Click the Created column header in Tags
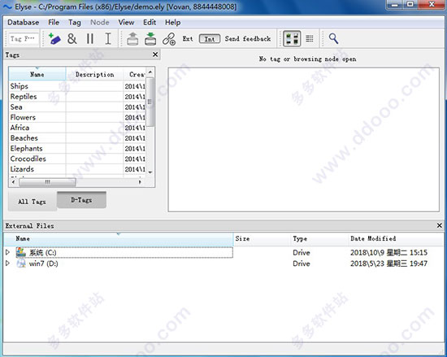The image size is (447, 357). click(x=135, y=75)
